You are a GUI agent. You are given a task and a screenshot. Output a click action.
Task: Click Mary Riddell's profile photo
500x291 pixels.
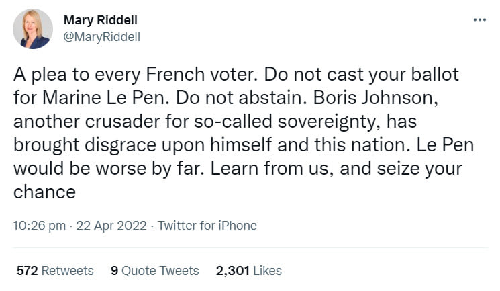coord(32,28)
